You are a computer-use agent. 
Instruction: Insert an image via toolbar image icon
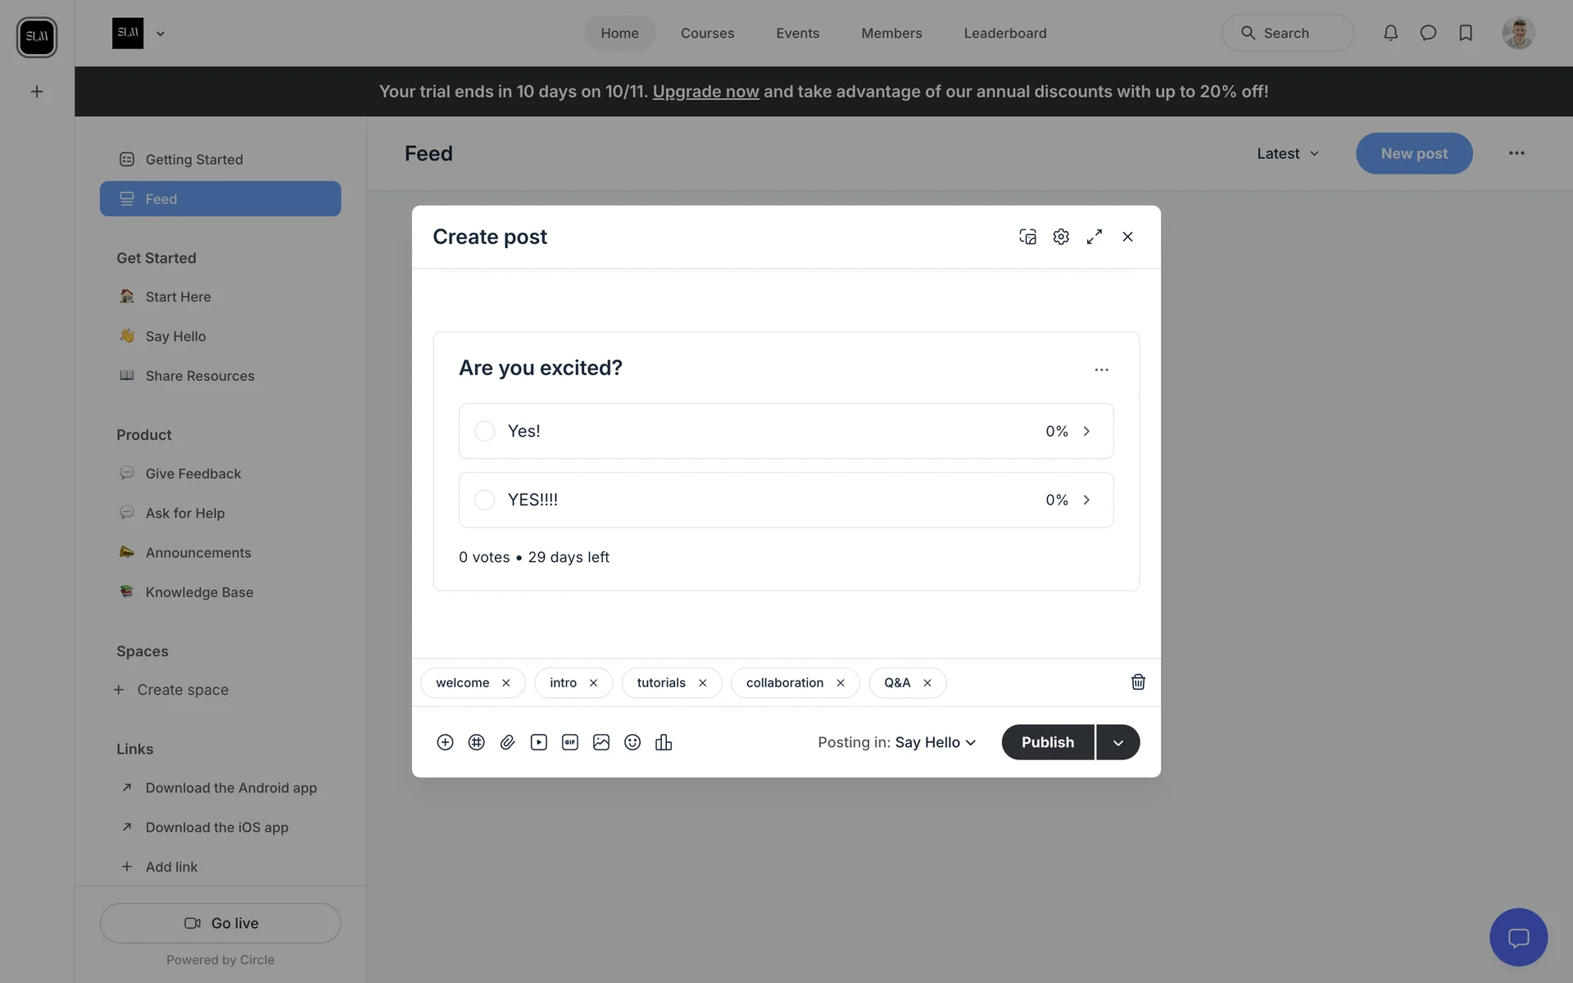coord(601,742)
